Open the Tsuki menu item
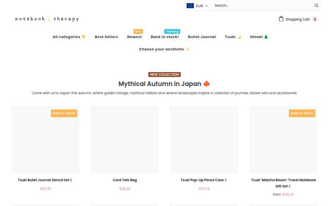 (x=233, y=37)
